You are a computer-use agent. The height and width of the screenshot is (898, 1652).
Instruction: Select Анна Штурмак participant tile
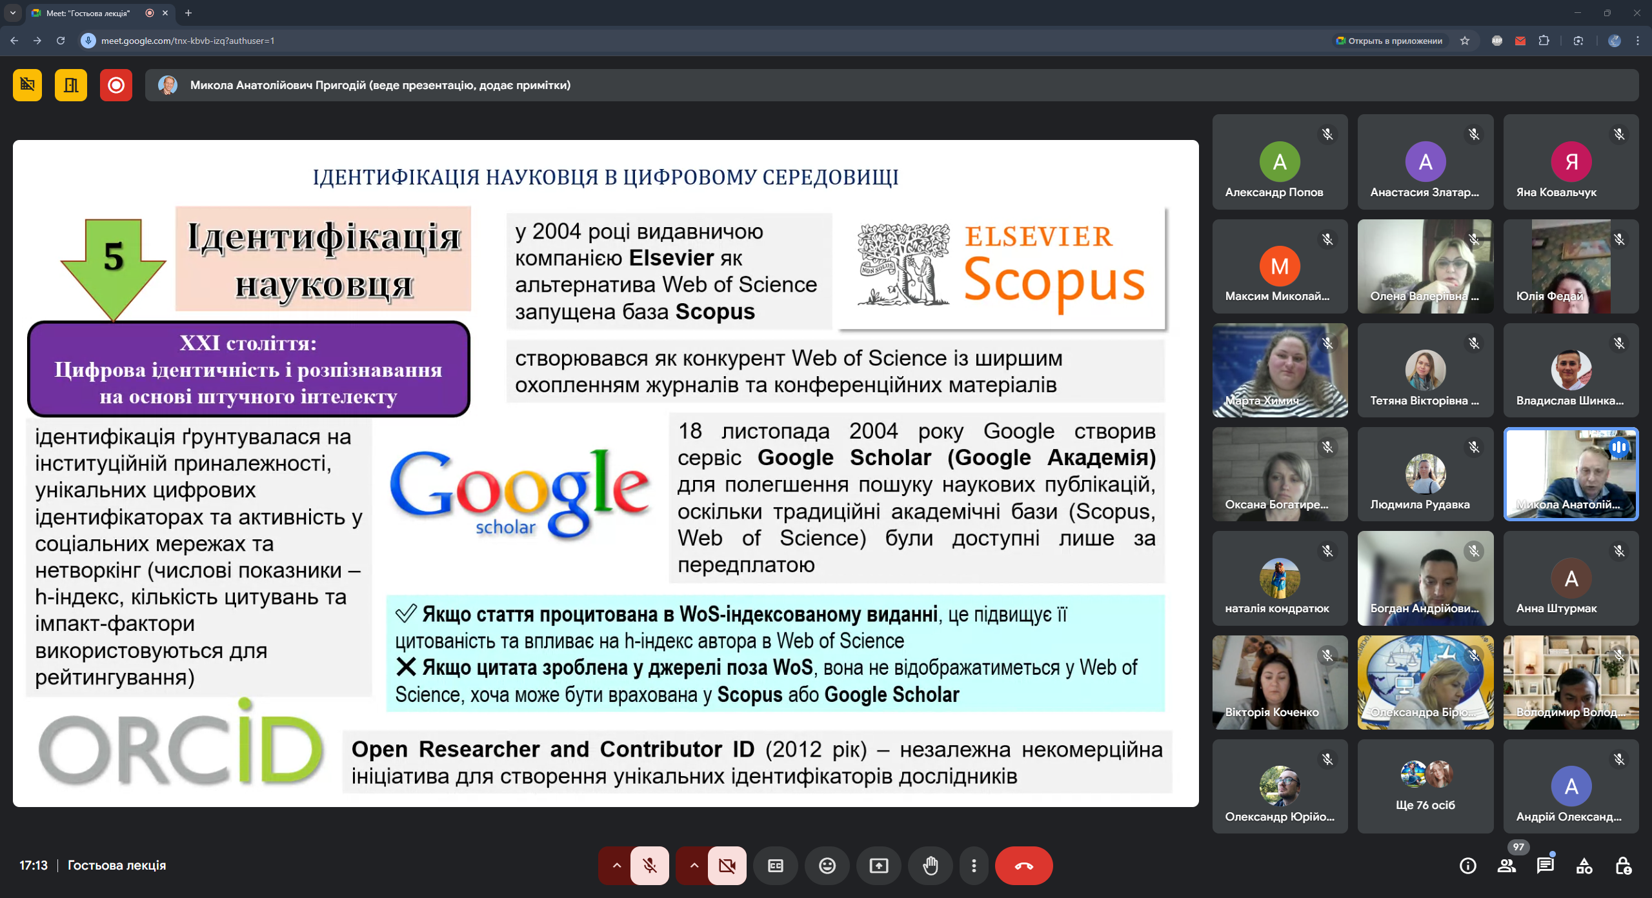(1571, 579)
